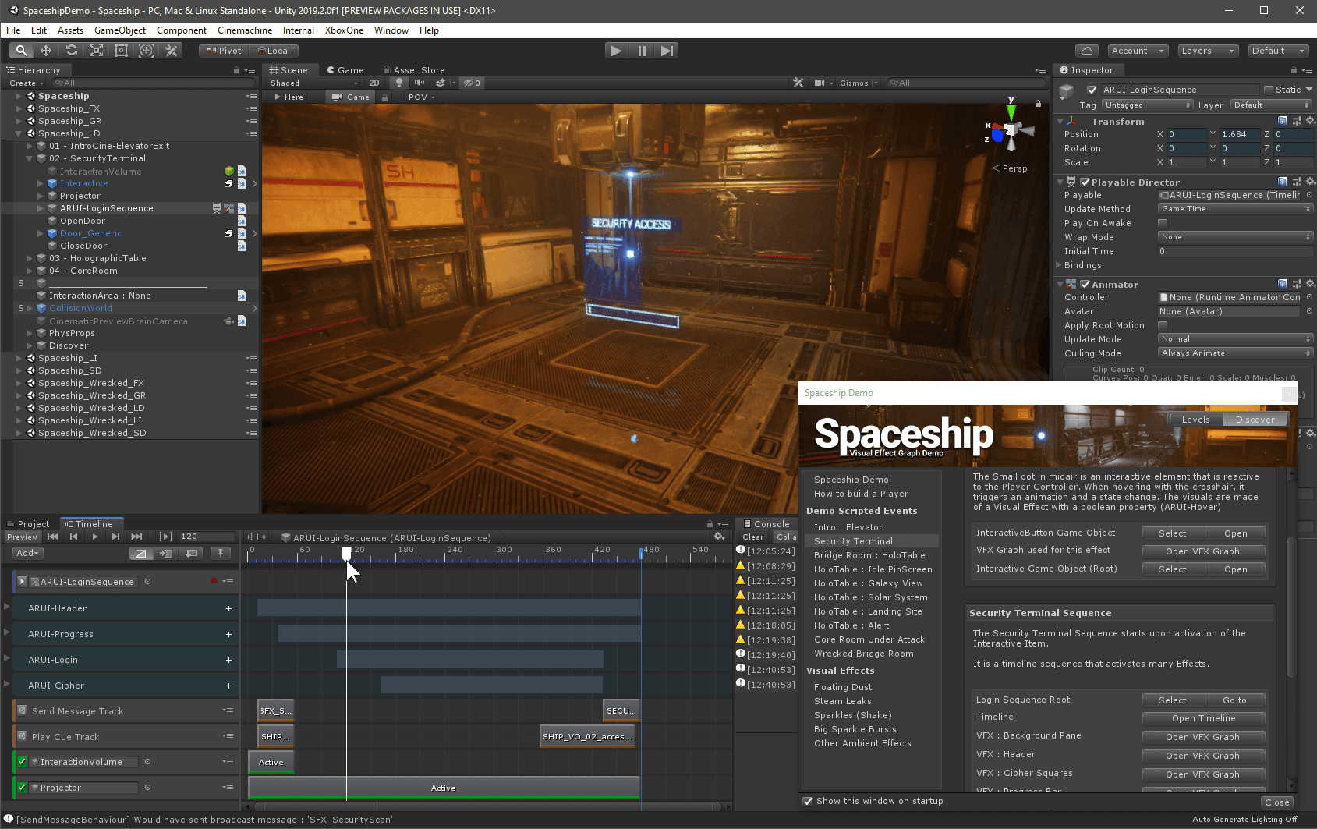
Task: Open the Layers dropdown in toolbar
Action: (x=1208, y=51)
